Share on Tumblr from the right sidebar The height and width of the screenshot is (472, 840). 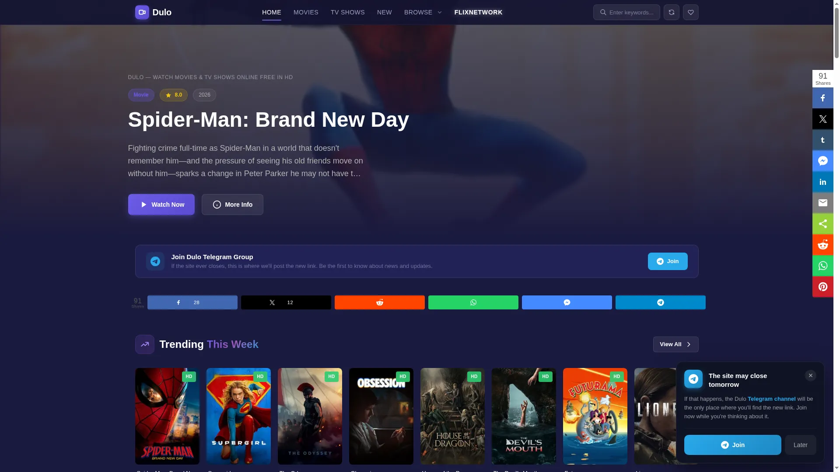click(x=823, y=140)
